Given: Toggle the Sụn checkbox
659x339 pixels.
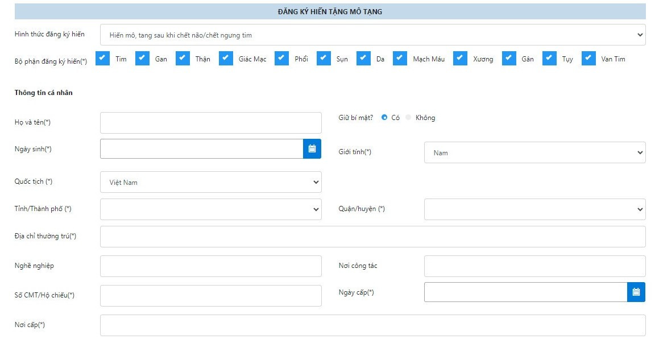Looking at the screenshot, I should (324, 59).
